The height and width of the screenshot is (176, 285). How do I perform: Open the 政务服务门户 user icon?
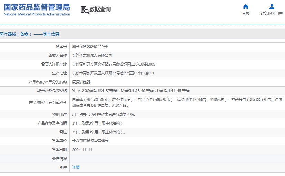tap(272, 7)
